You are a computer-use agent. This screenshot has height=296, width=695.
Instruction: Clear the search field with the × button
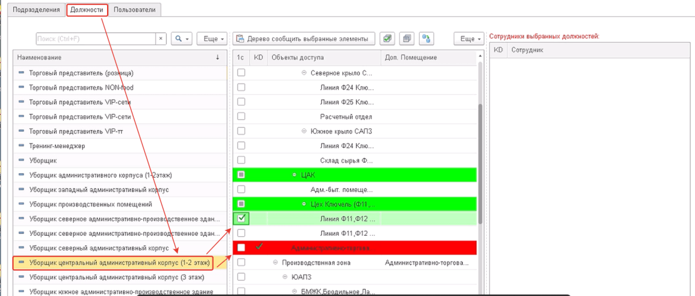161,38
